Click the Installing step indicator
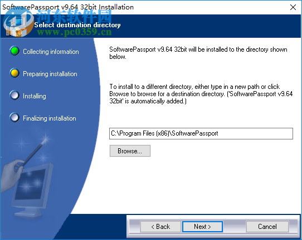302x240 pixels. coord(14,95)
